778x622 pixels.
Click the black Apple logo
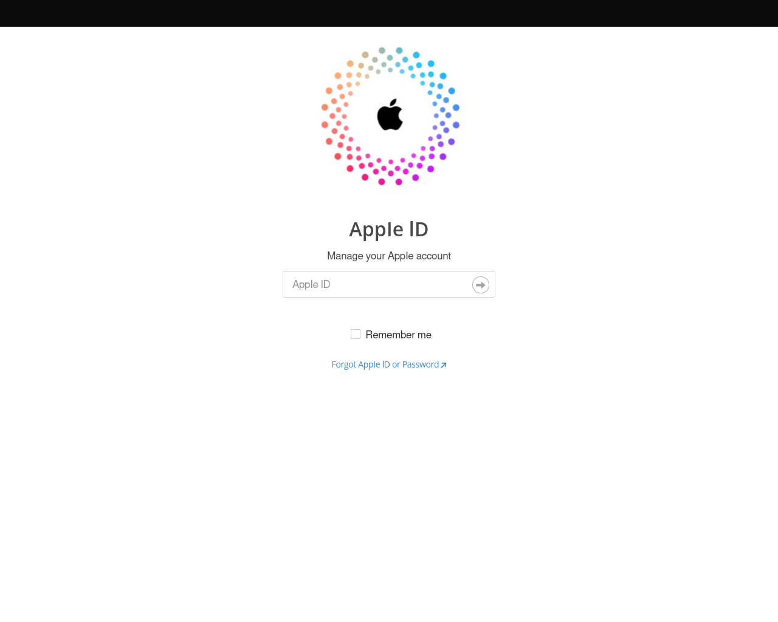[390, 115]
